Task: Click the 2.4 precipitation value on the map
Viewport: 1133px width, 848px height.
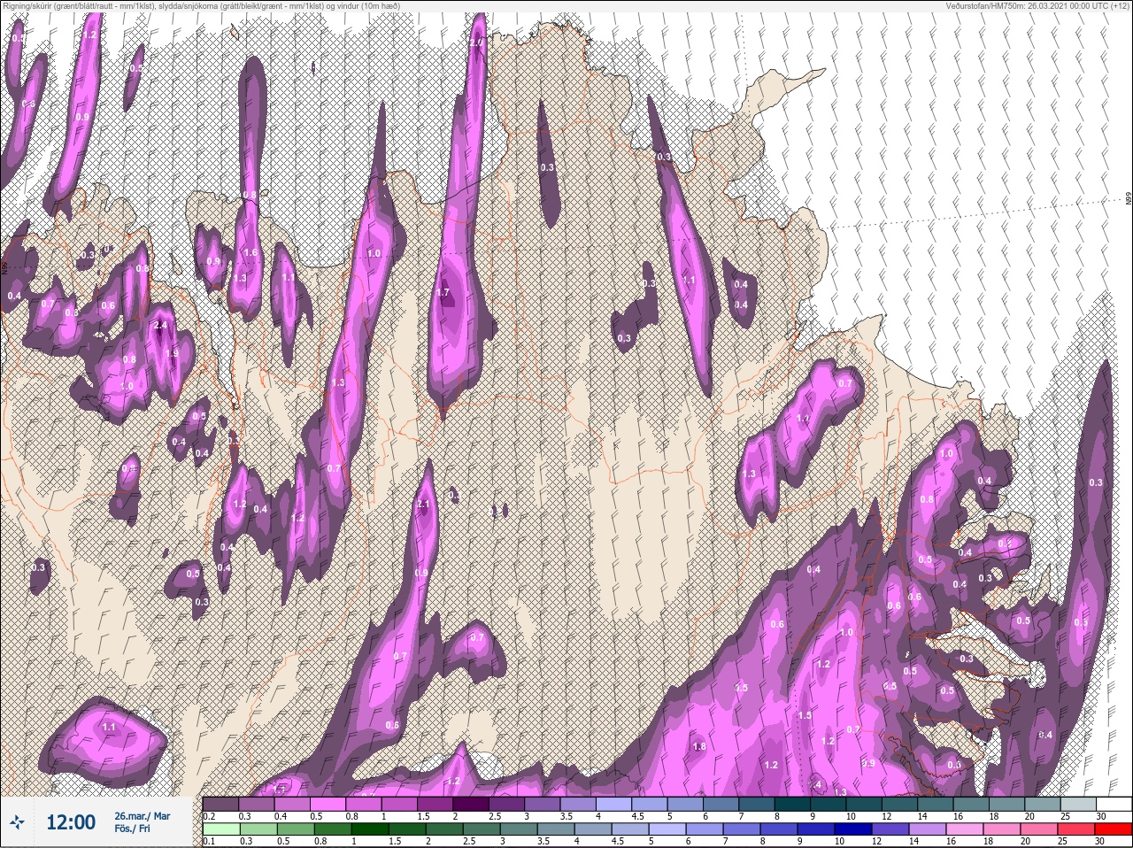Action: 160,326
